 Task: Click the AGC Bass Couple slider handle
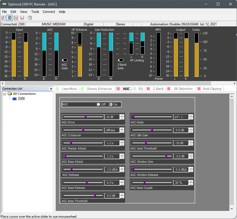pos(144,182)
